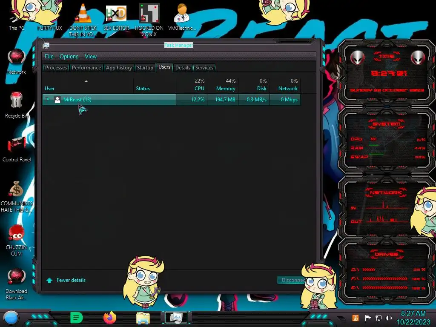Open the COMMUNISTS HATE THIS money bag icon
Screen dimensions: 436x327
pyautogui.click(x=17, y=196)
